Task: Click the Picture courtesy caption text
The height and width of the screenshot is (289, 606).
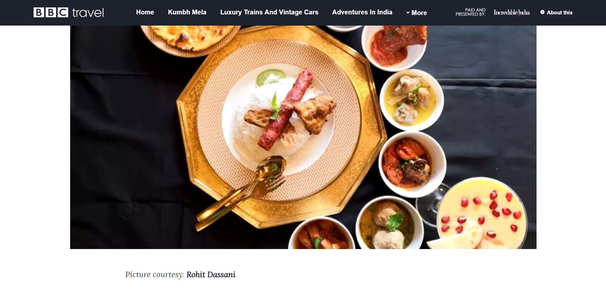Action: 155,275
